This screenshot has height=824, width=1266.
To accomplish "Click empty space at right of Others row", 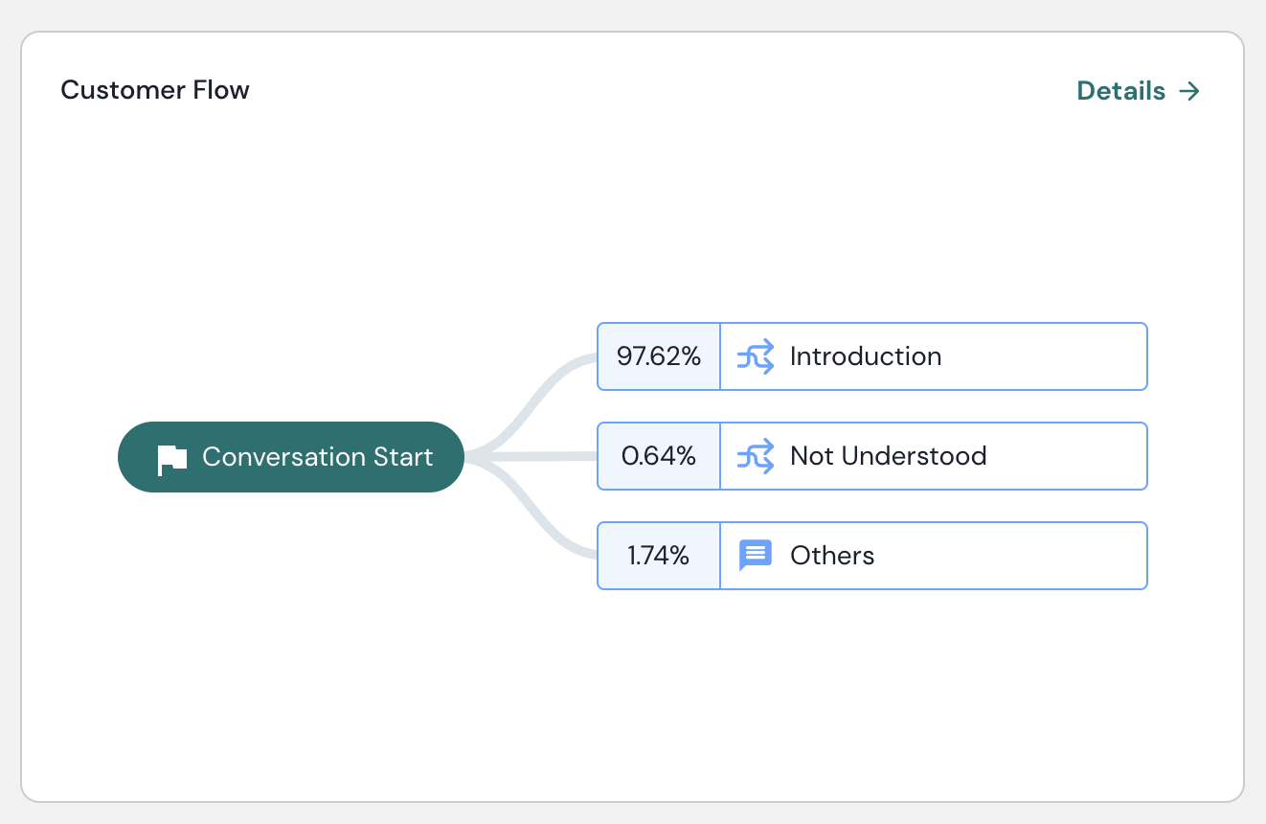I will tap(1053, 556).
